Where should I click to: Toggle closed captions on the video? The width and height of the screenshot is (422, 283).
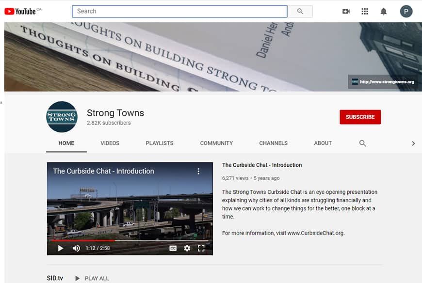(173, 248)
